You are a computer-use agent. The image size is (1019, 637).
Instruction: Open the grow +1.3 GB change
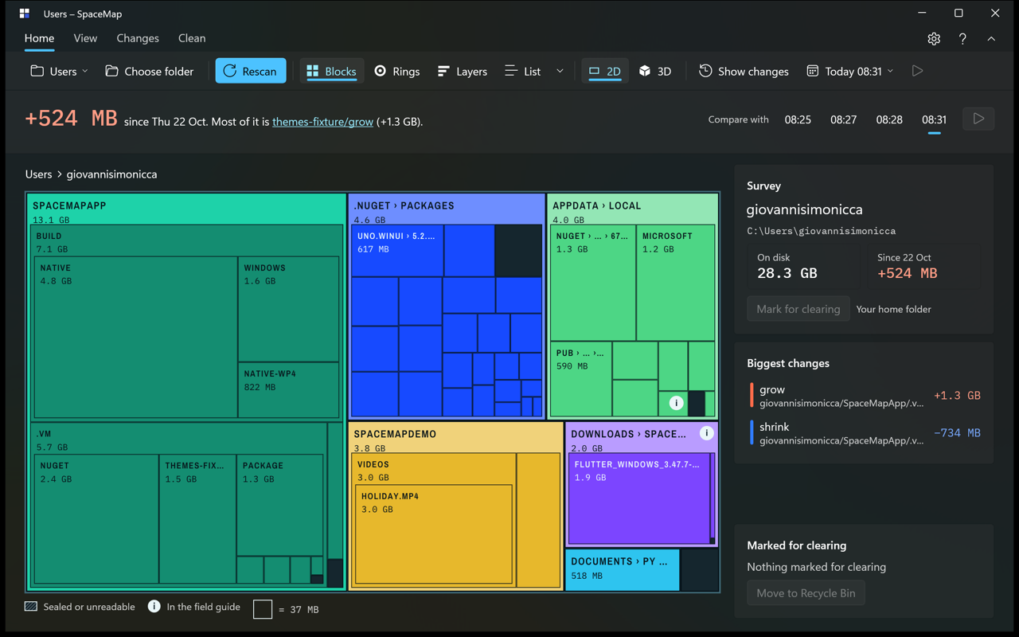coord(864,396)
